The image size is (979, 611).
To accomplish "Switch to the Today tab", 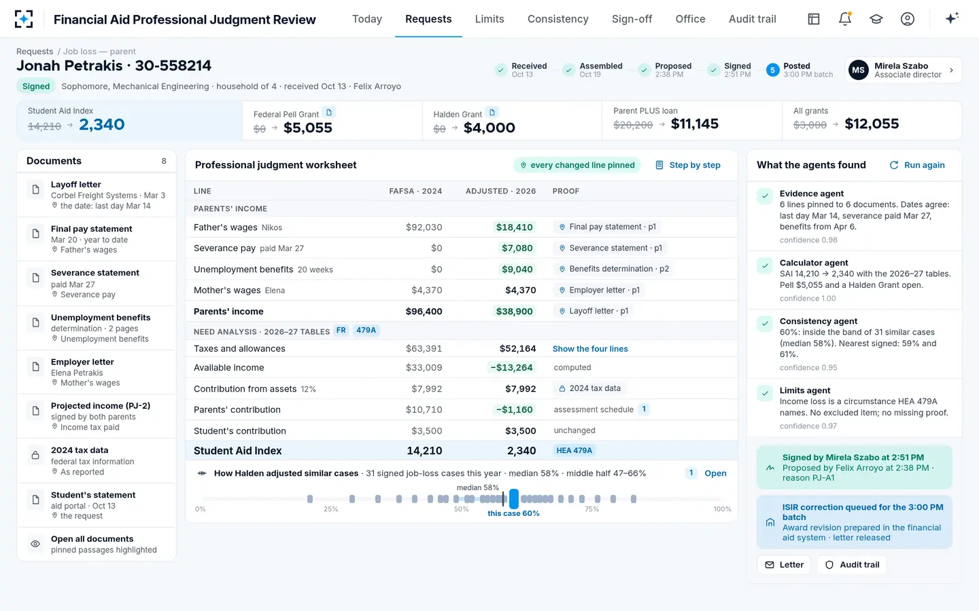I will (367, 19).
